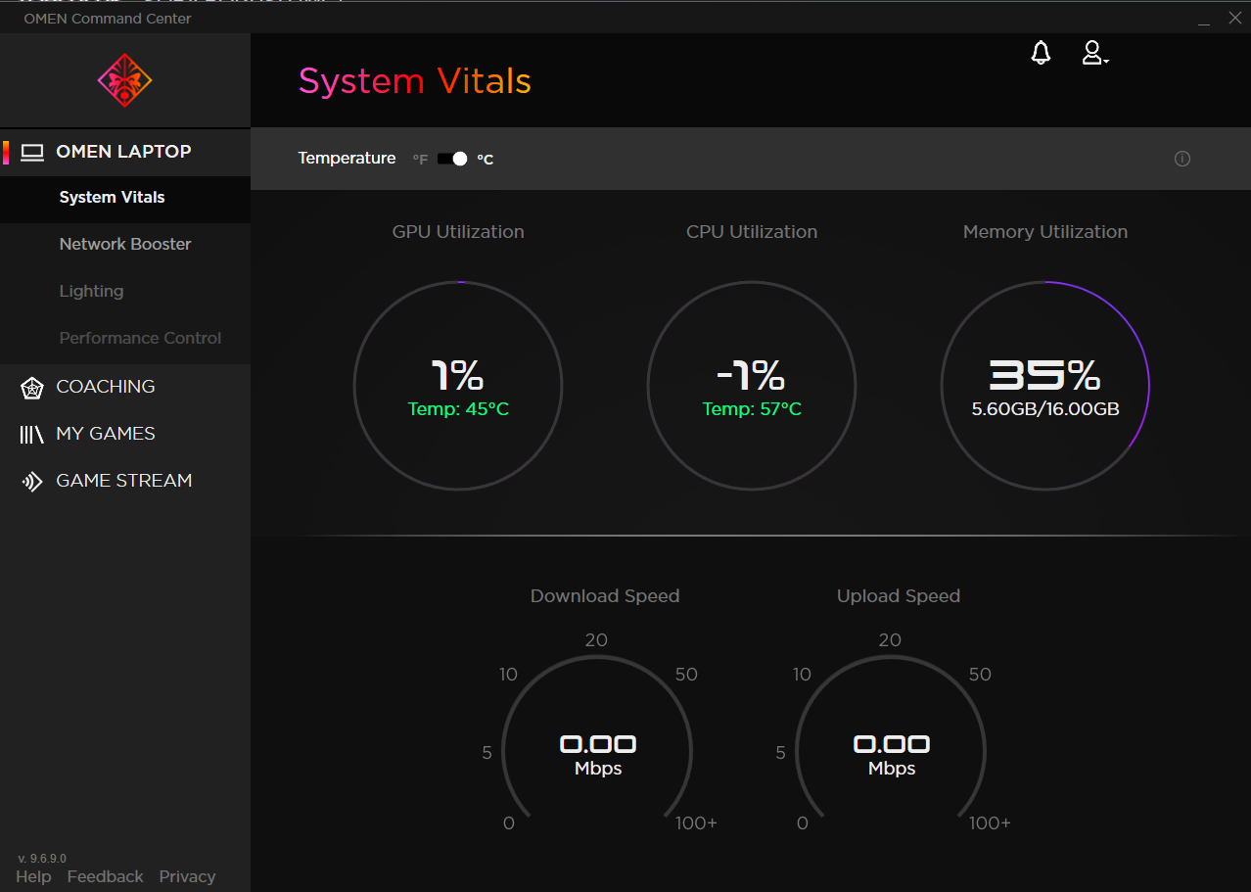
Task: Click GPU 'Temp: 45°C' reading
Action: (x=458, y=409)
